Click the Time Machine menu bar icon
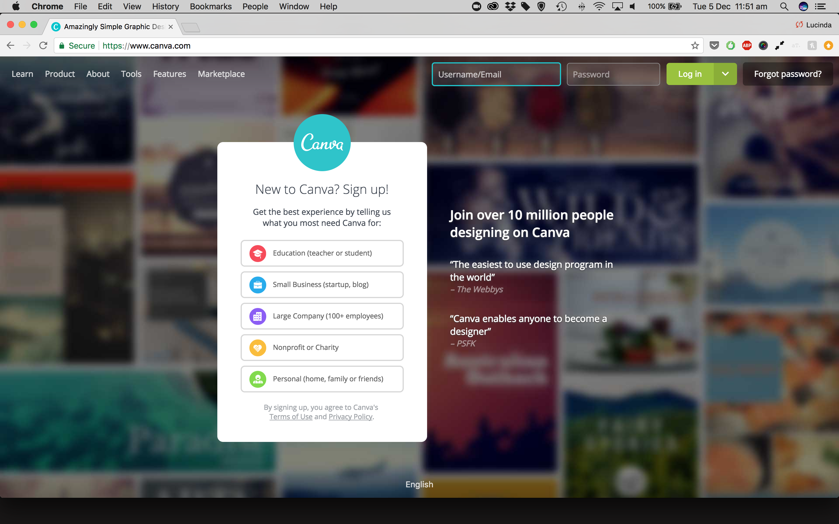Viewport: 839px width, 524px height. point(561,6)
